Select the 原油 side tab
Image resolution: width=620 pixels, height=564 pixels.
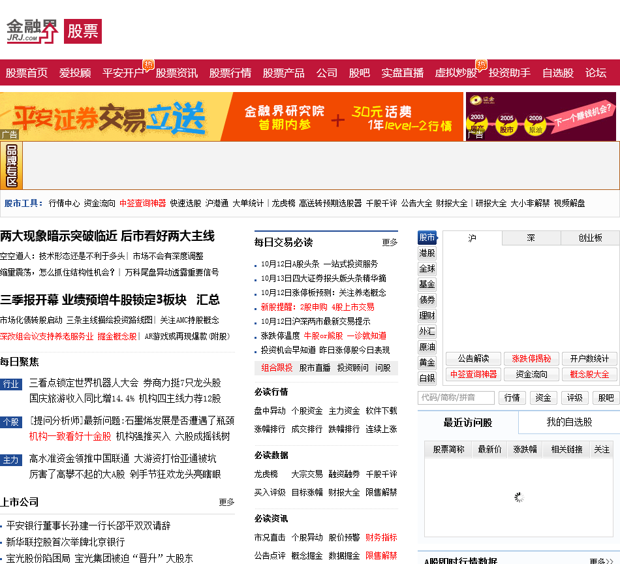427,347
